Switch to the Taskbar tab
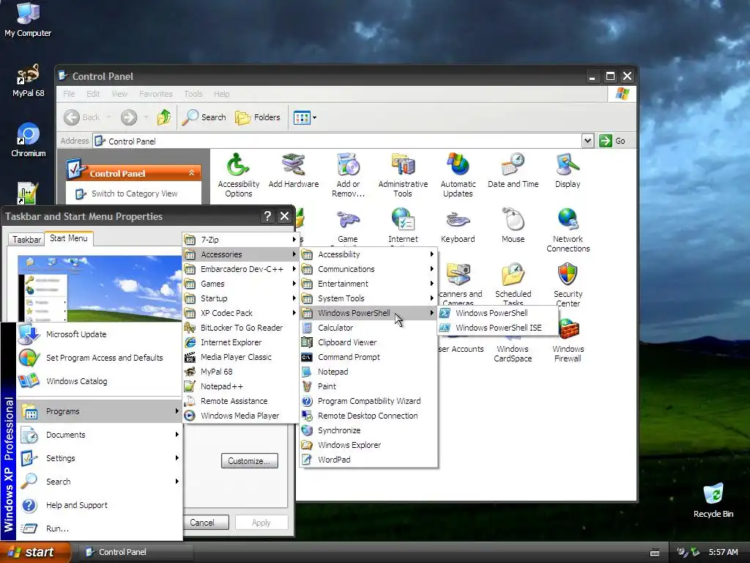The image size is (750, 563). (x=26, y=240)
